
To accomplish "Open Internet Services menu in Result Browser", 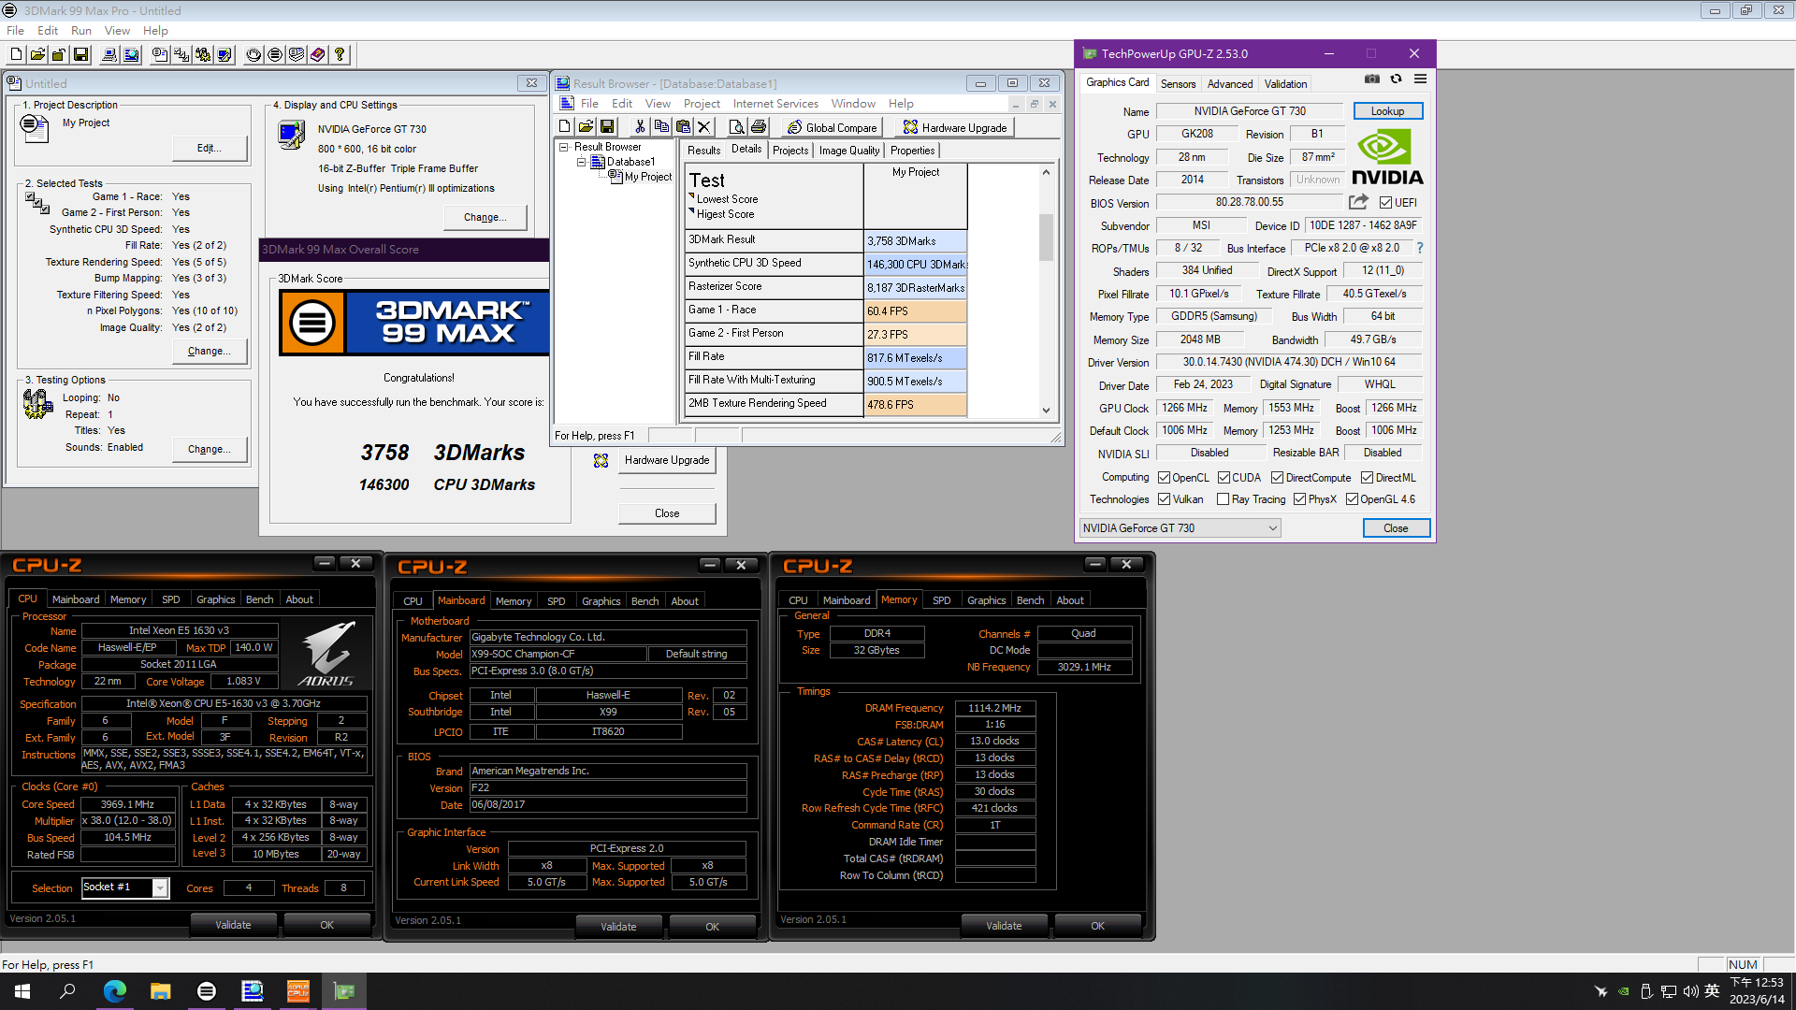I will tap(775, 104).
